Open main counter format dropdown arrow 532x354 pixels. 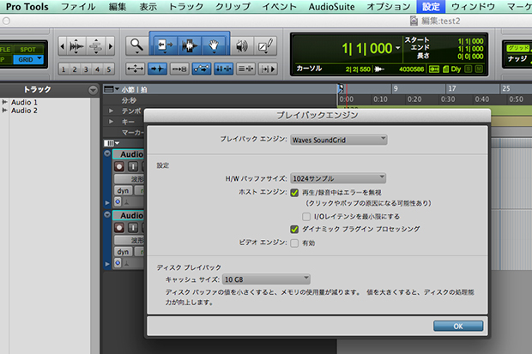pyautogui.click(x=397, y=48)
